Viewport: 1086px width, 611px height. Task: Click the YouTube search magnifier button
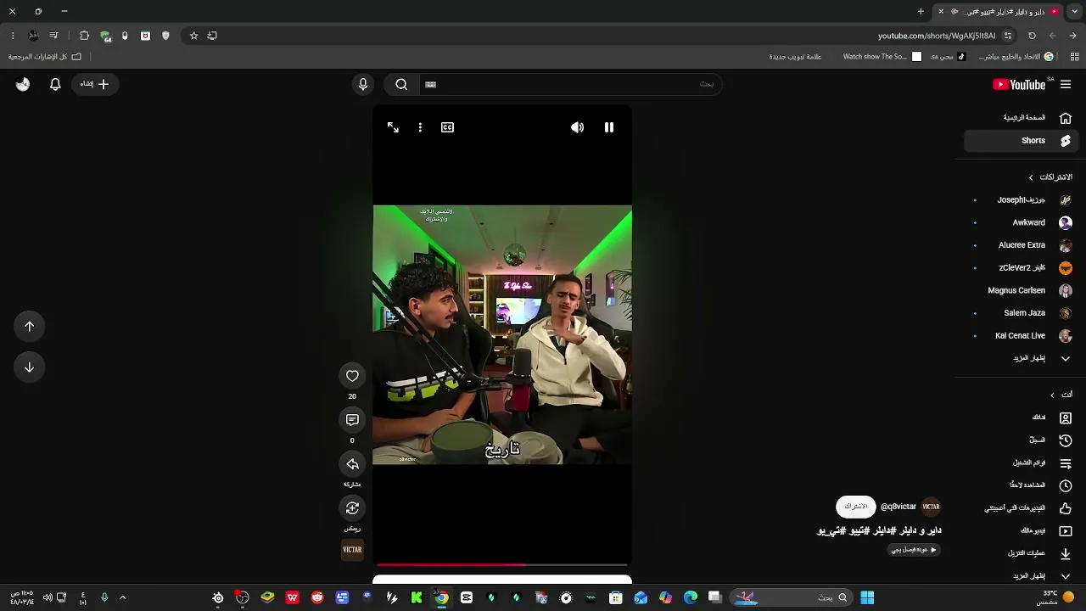401,84
